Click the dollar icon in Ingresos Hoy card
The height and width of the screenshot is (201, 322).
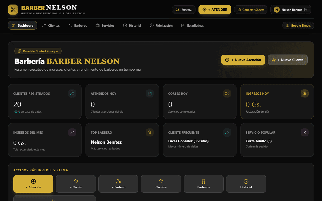[x=305, y=93]
